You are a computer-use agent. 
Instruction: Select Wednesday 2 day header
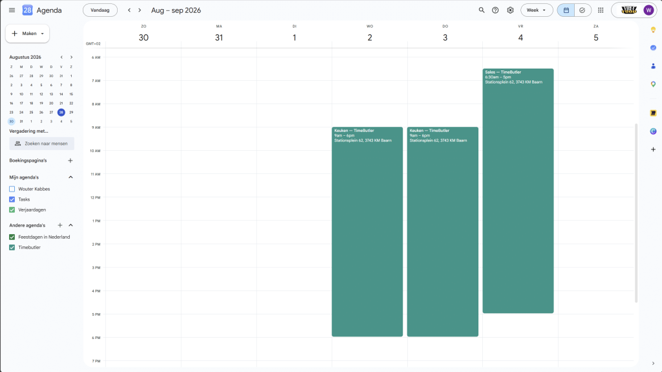click(x=370, y=38)
